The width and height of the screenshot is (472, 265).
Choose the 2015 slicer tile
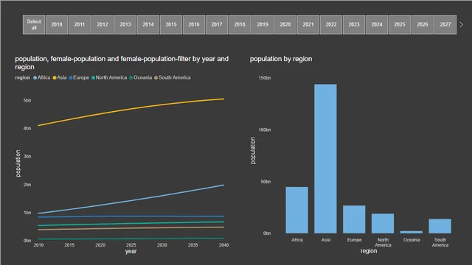point(171,24)
